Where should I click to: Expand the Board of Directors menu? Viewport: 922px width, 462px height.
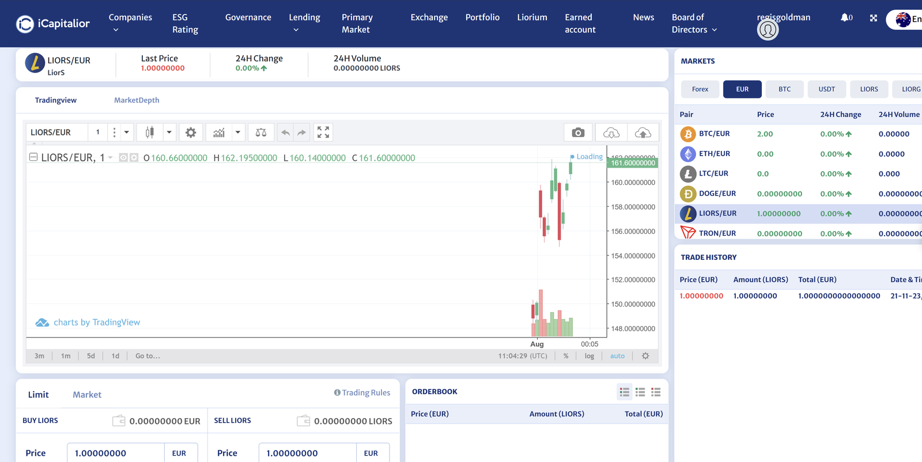(x=694, y=24)
